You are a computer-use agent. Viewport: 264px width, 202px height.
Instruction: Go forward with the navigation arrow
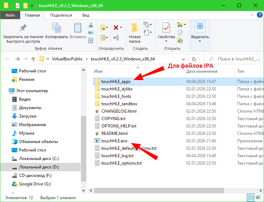pos(18,59)
